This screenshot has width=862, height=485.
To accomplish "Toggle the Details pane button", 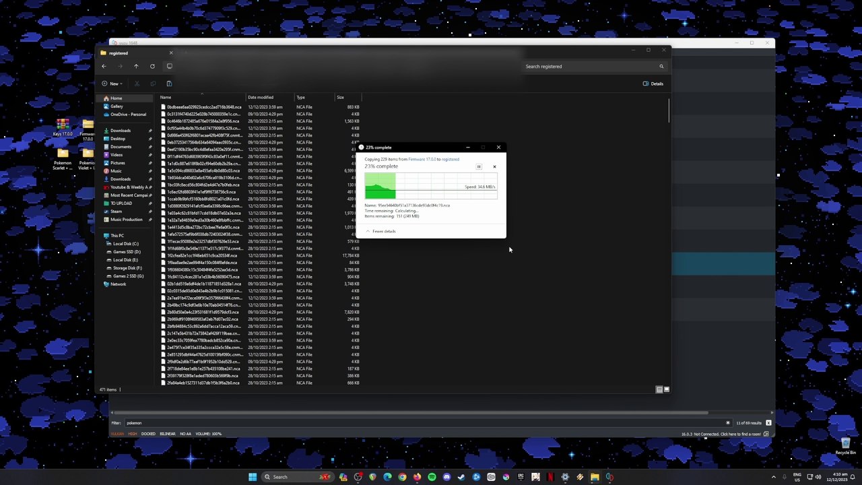I will (x=653, y=84).
